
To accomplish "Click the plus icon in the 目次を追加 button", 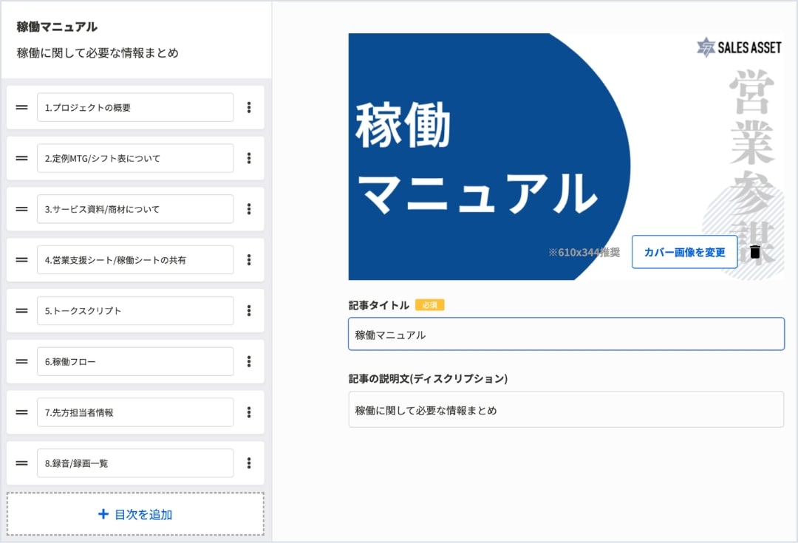I will click(x=103, y=514).
